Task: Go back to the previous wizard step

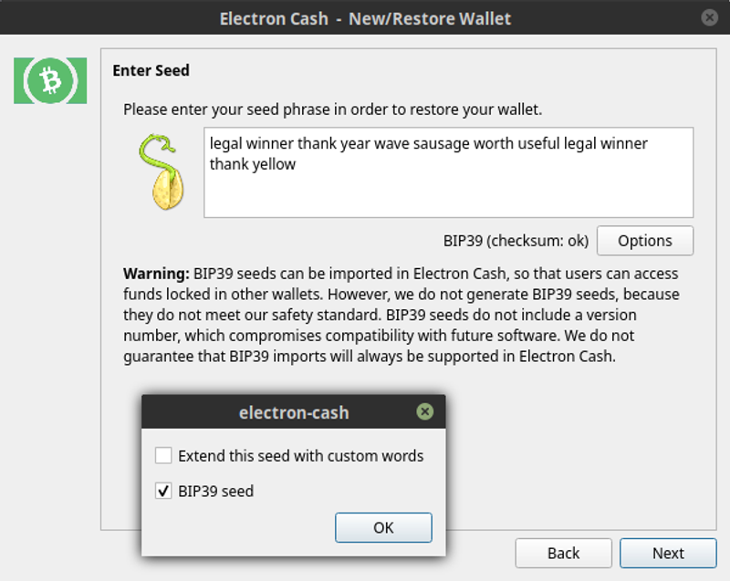Action: (563, 553)
